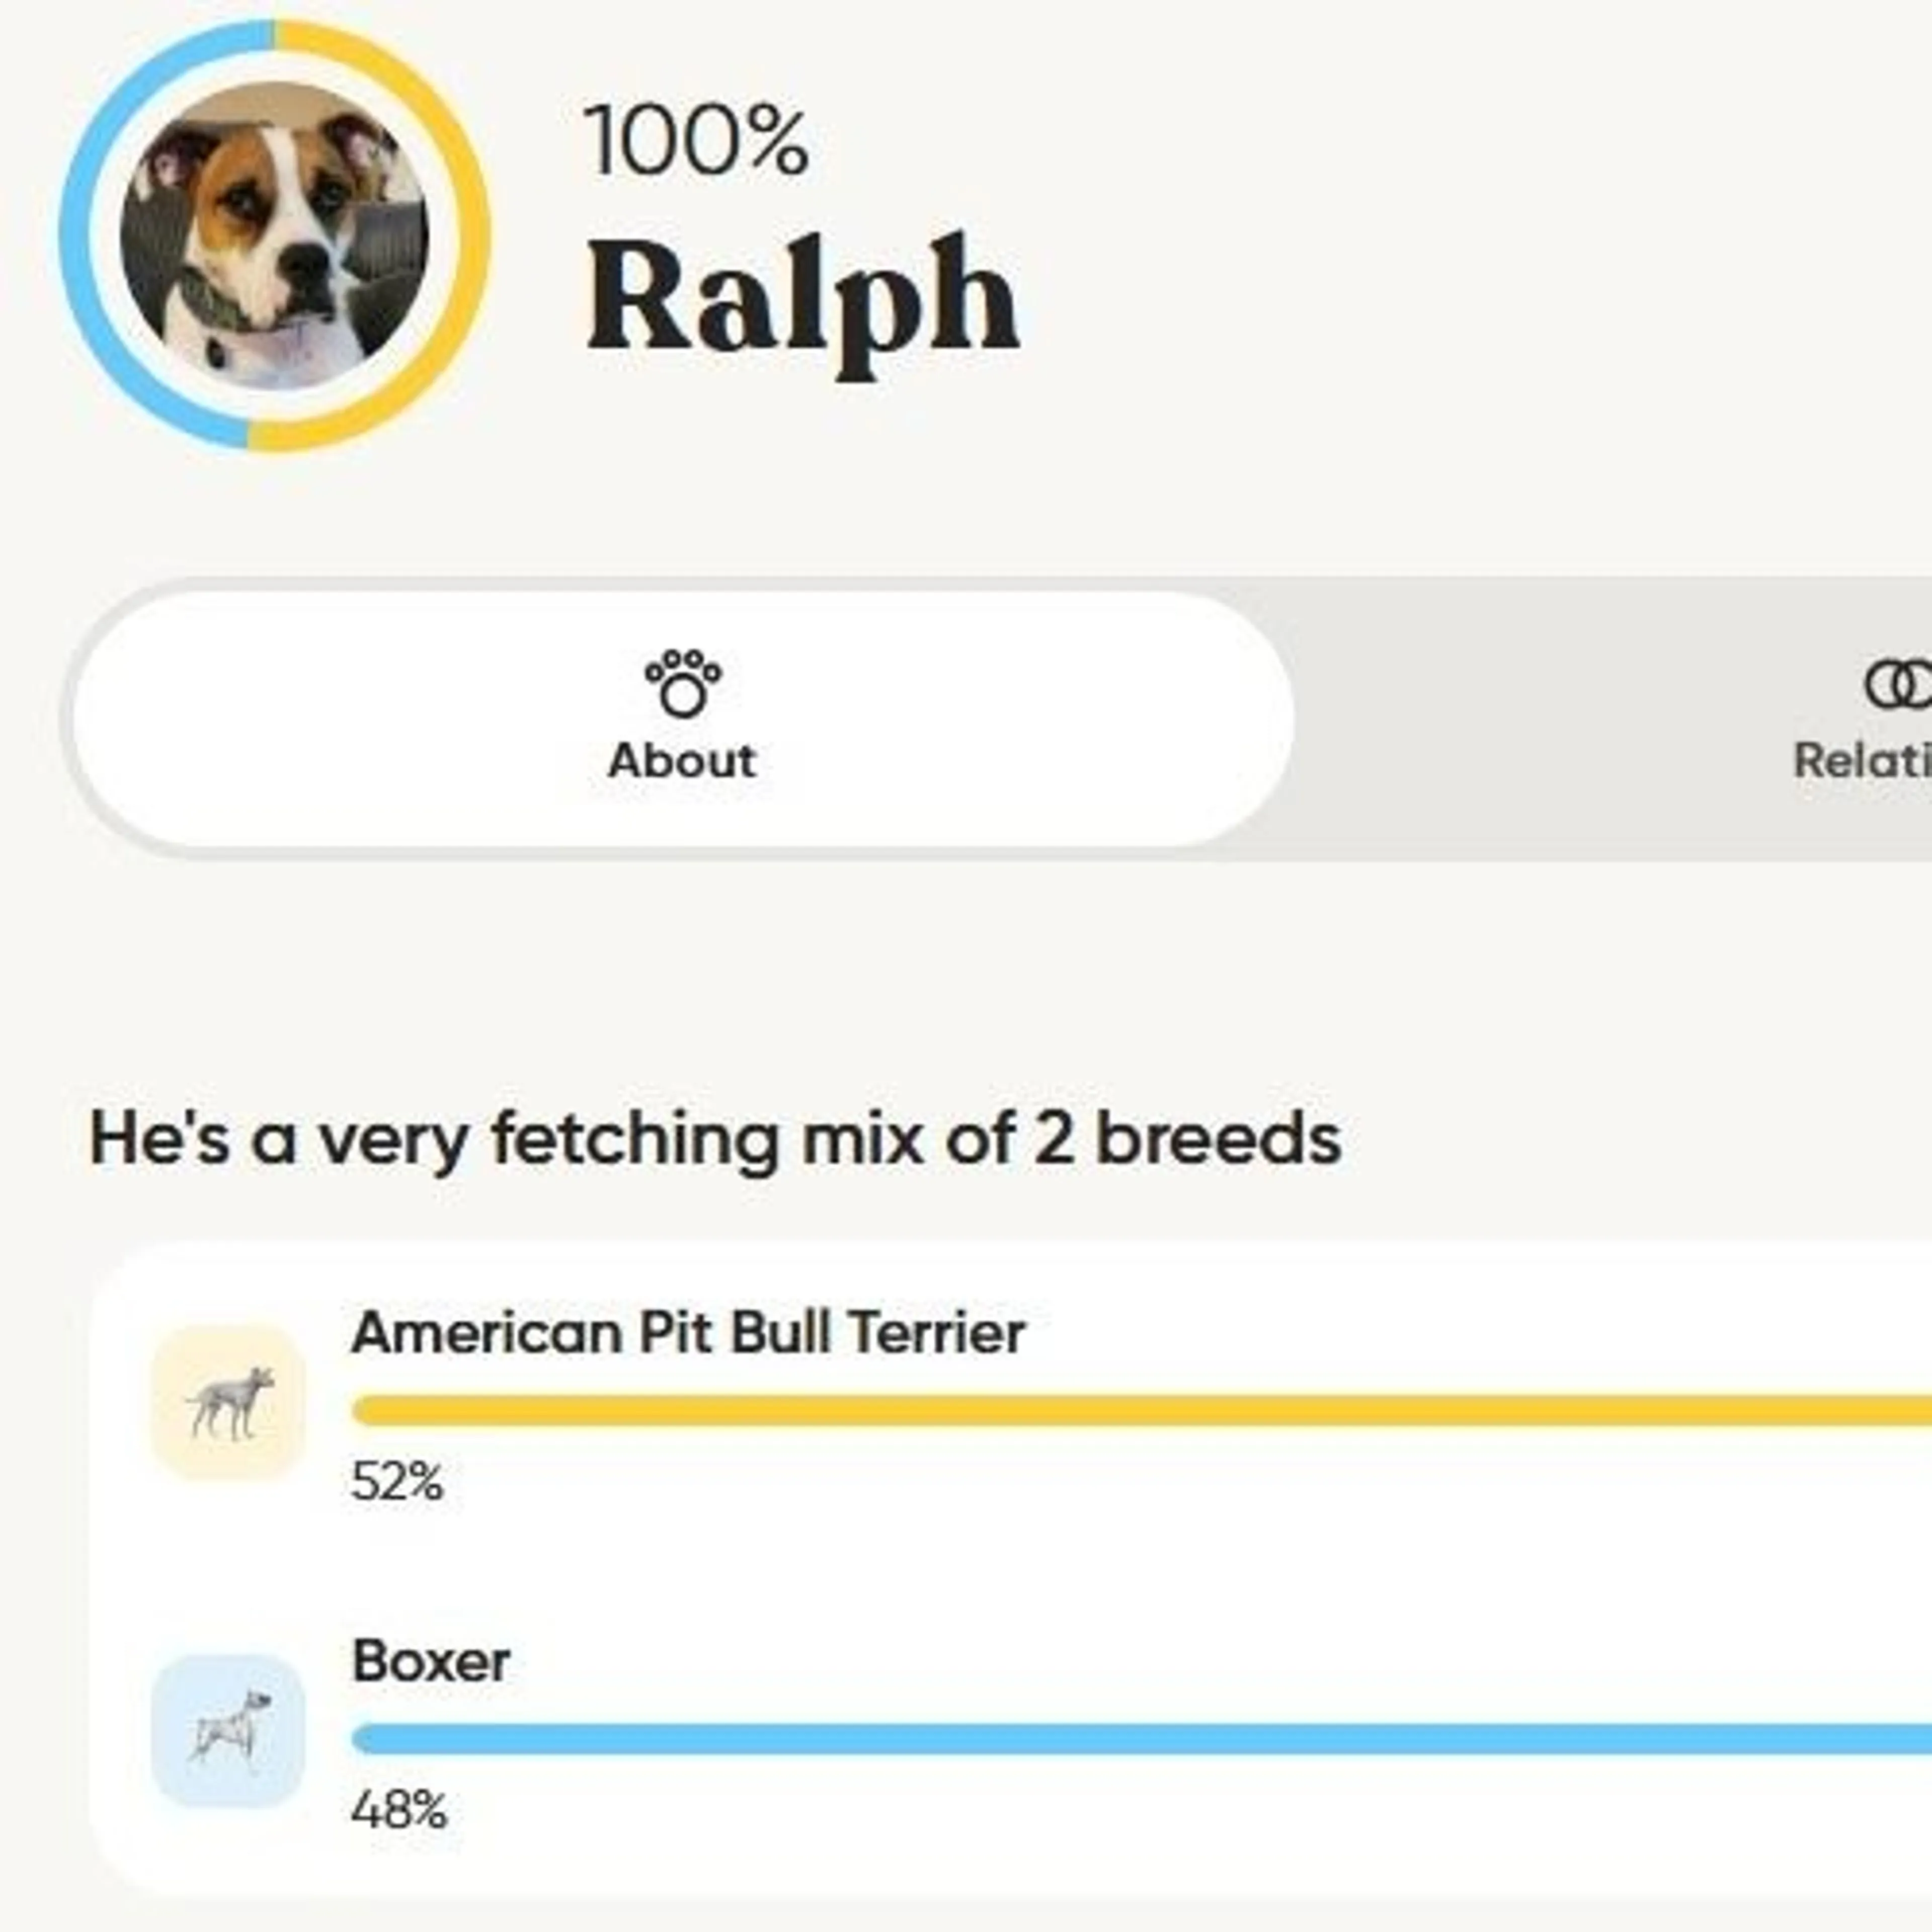Screen dimensions: 1932x1932
Task: Click the Ralph name heading
Action: [x=802, y=298]
